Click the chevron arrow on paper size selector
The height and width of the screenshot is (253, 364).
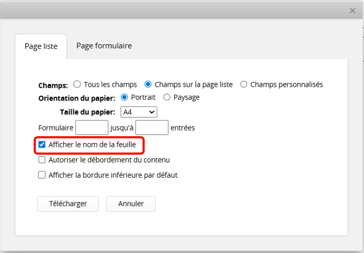point(151,112)
